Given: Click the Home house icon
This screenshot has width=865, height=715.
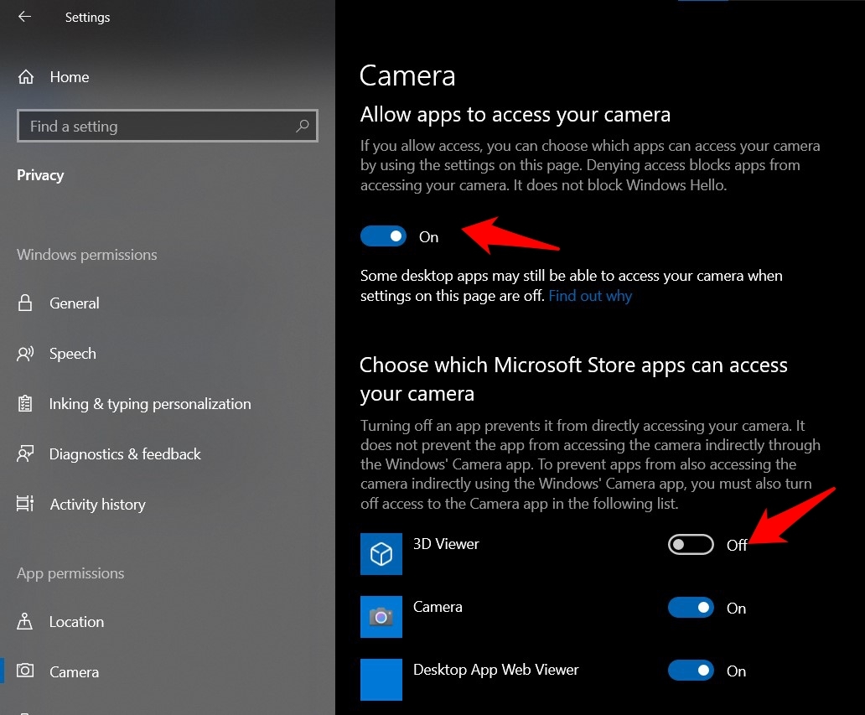Looking at the screenshot, I should (25, 76).
